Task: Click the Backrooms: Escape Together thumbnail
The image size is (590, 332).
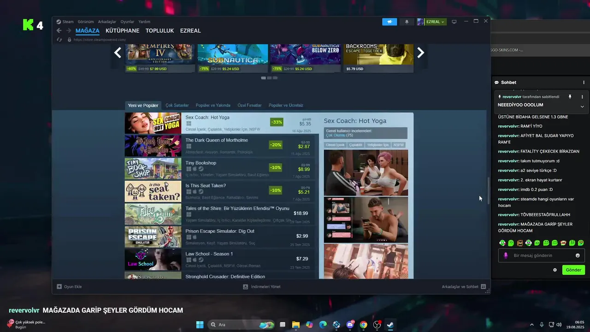Action: 378,54
